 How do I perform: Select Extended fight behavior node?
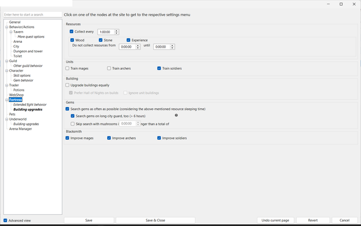coord(30,104)
